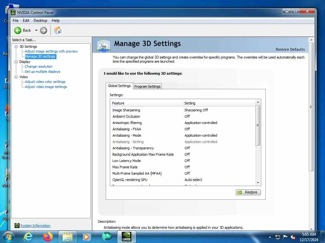Open Internet Explorer from the taskbar
The height and width of the screenshot is (243, 325).
coord(28,237)
